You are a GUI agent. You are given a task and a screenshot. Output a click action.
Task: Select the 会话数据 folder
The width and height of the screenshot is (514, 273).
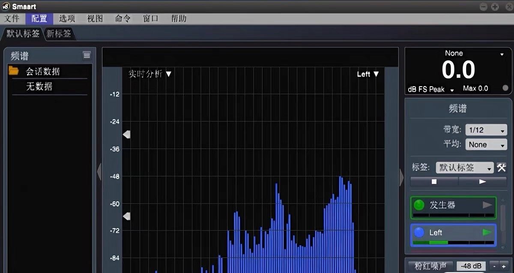click(x=42, y=71)
